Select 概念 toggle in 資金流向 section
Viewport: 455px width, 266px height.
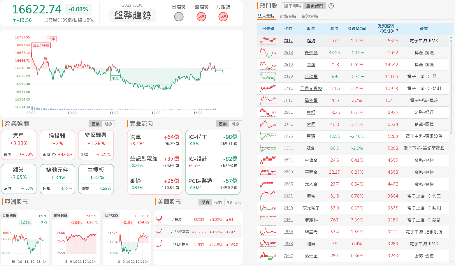(x=235, y=124)
